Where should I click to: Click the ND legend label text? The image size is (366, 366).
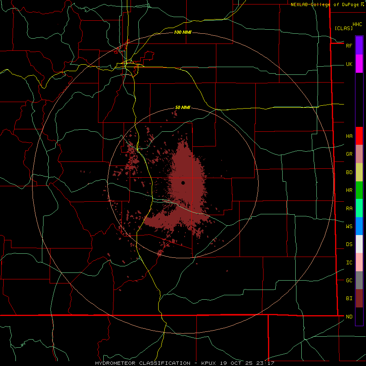pos(349,317)
